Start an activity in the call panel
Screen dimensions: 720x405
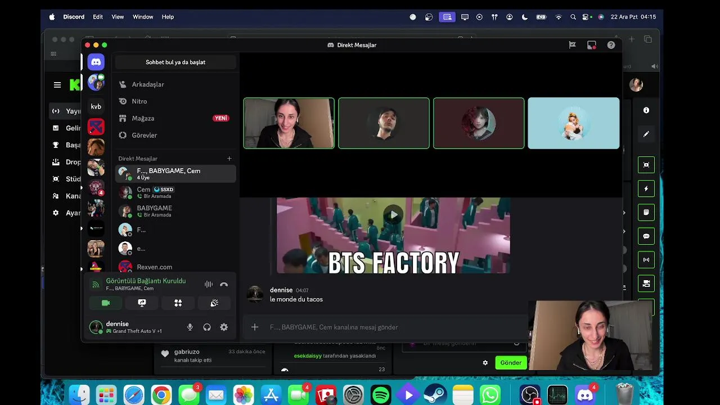pyautogui.click(x=178, y=303)
